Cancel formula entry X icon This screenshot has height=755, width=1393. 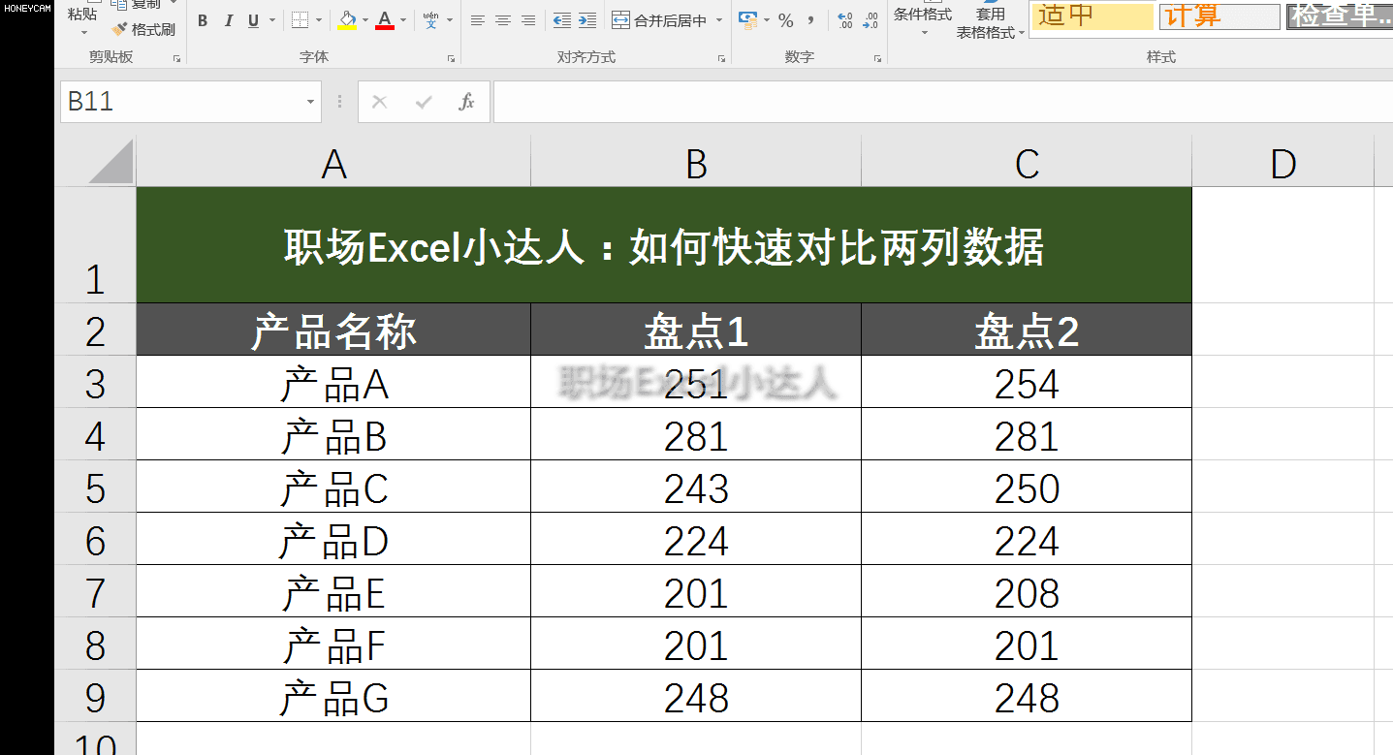(x=379, y=102)
